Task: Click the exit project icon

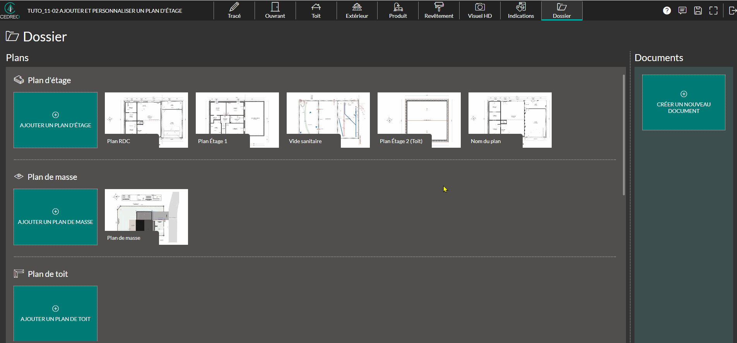Action: (x=732, y=10)
